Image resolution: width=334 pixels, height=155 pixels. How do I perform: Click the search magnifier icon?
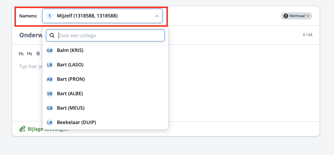(52, 35)
